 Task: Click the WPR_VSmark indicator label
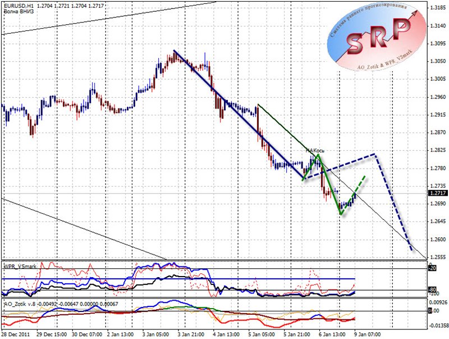[20, 266]
